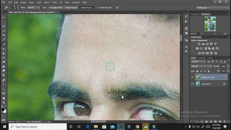
Task: Open the collapsed History panel icon
Action: point(186,17)
